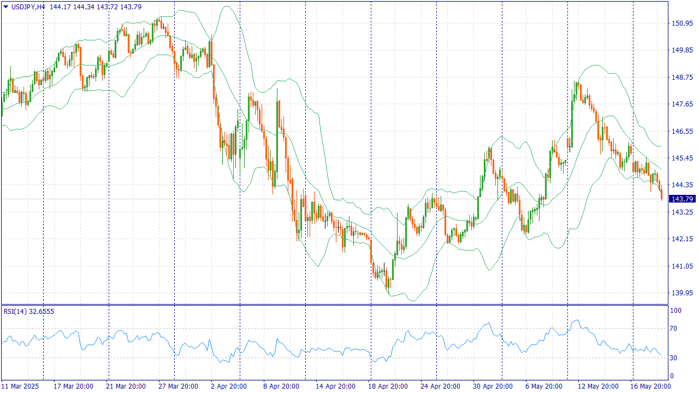Click the triangle arrow beside USDJPY,H4

pyautogui.click(x=5, y=7)
